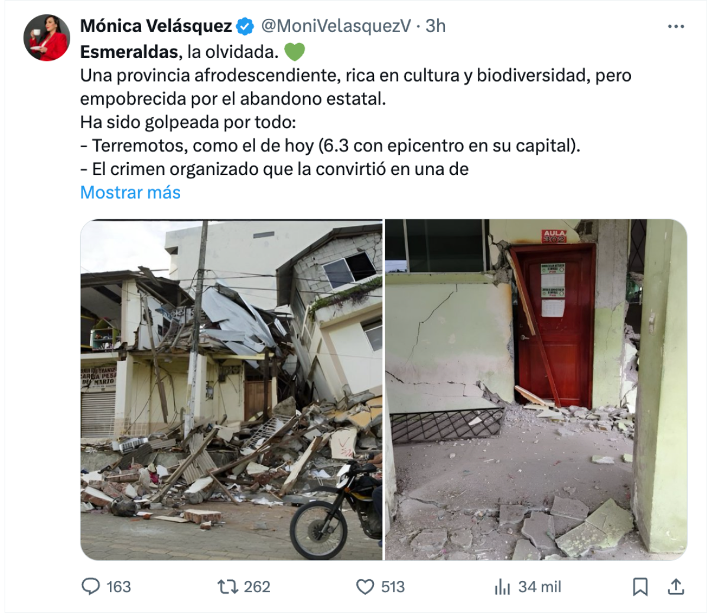This screenshot has height=613, width=709.
Task: Open the damaged red door photo
Action: click(536, 390)
